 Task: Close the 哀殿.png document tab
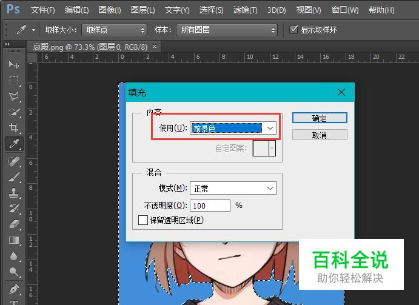click(155, 47)
